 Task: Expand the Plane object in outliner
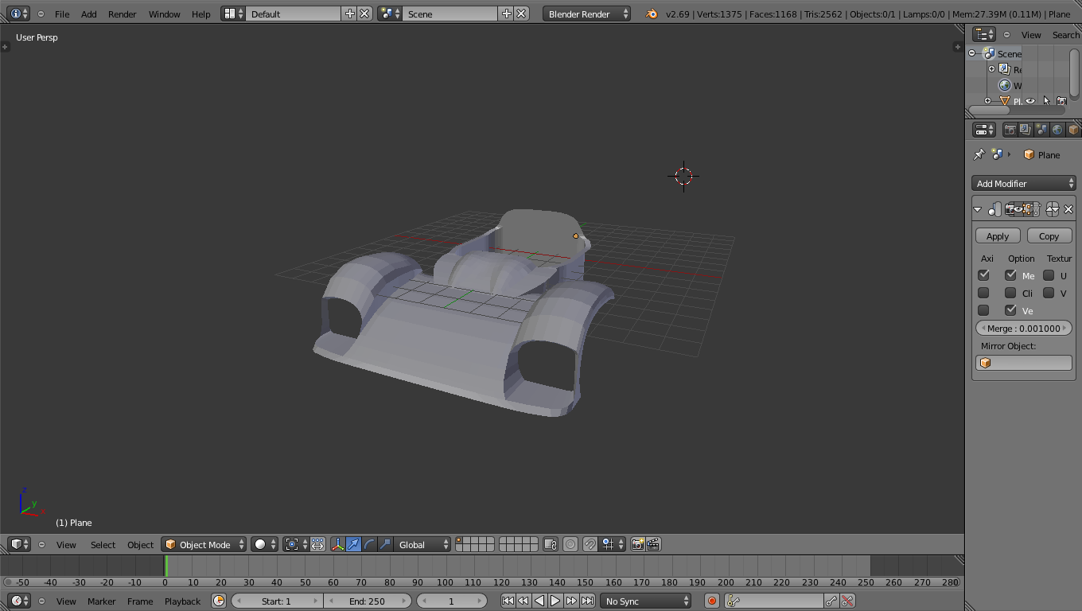pos(987,101)
